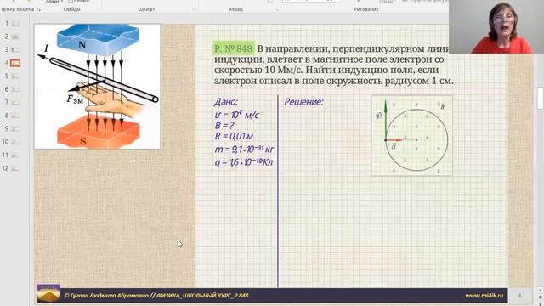Select slide 6 thumbnail
This screenshot has height=306, width=544.
click(15, 89)
